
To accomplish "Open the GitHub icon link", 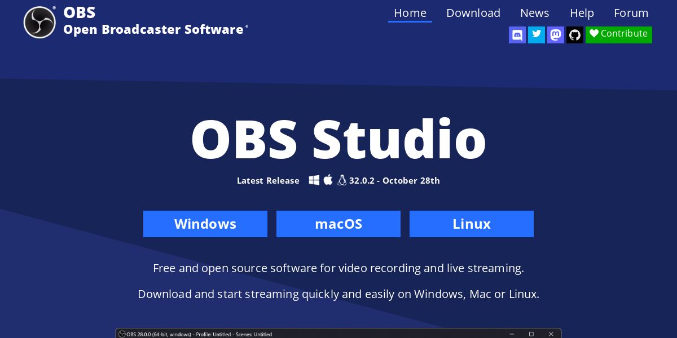I will [575, 35].
